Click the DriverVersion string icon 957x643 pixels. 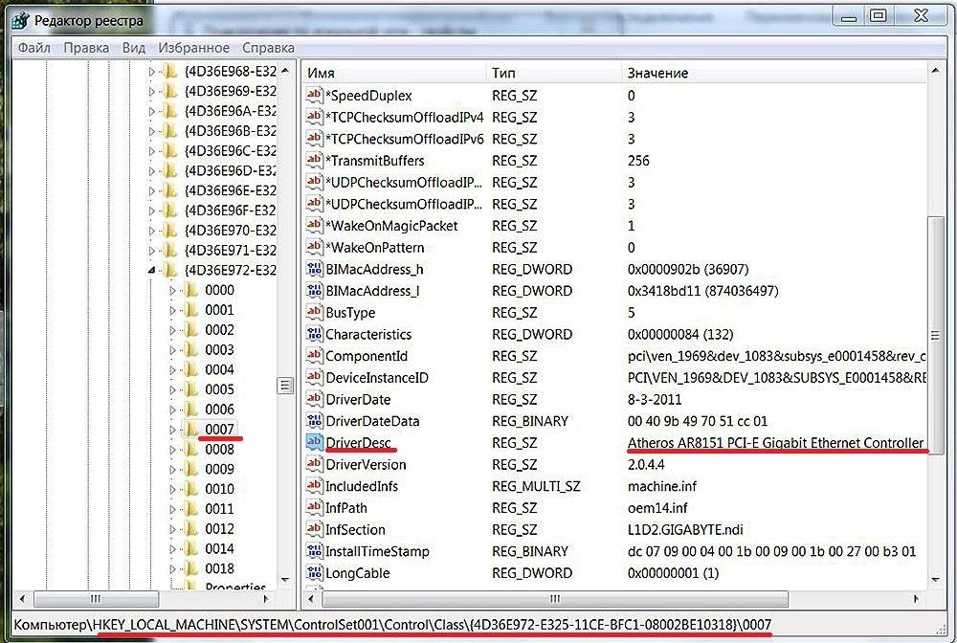click(314, 464)
